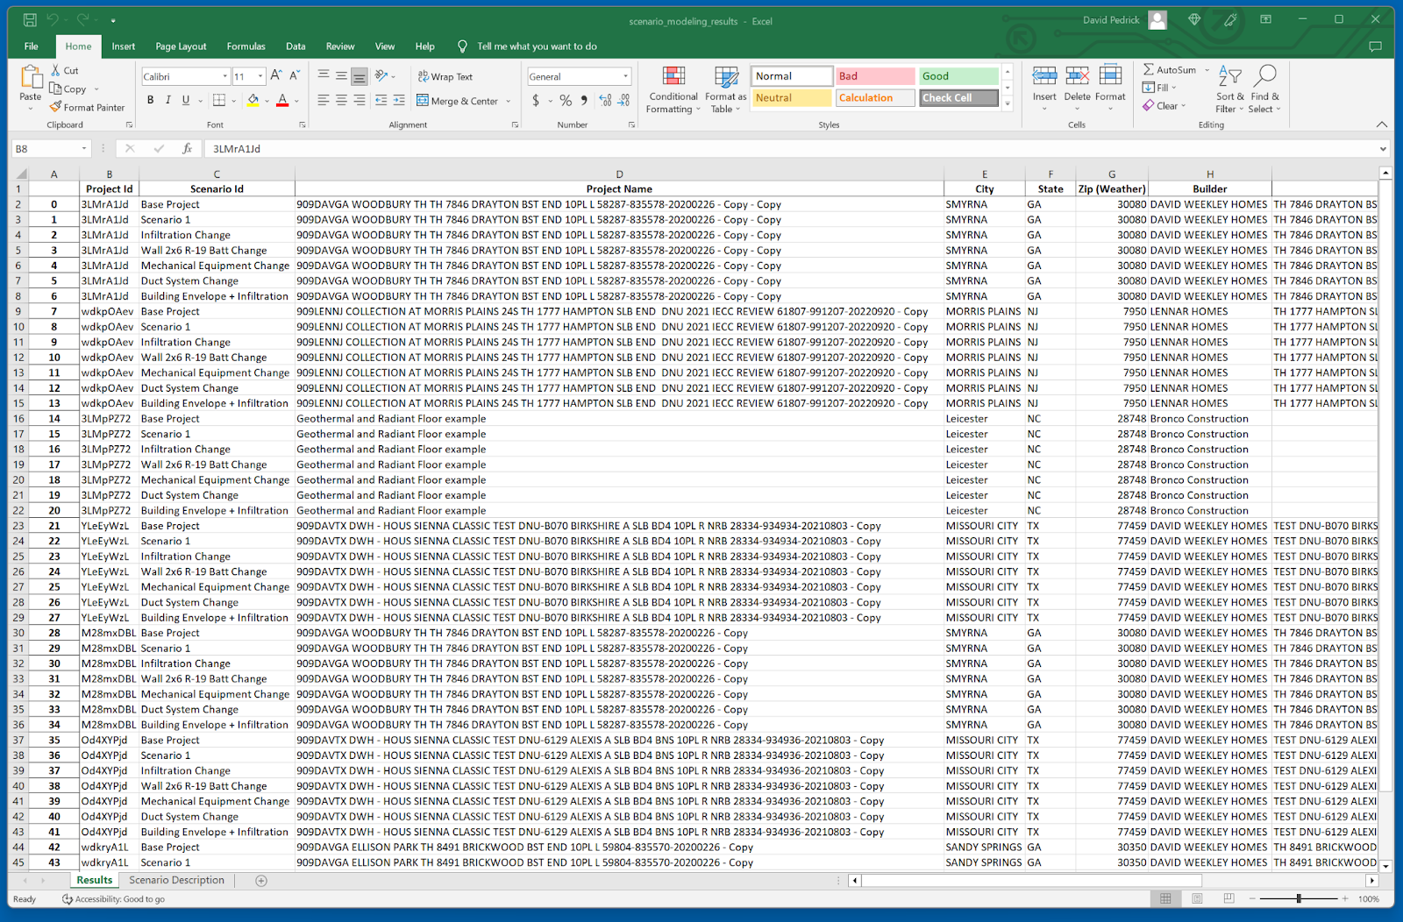The height and width of the screenshot is (922, 1403).
Task: Apply the Check Cell style
Action: (x=959, y=98)
